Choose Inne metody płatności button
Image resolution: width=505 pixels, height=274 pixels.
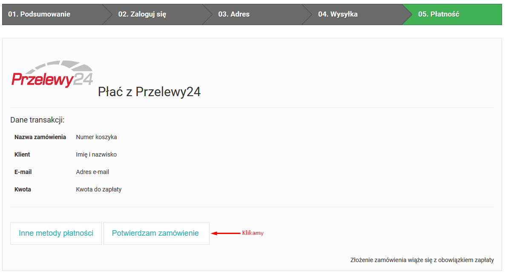56,233
